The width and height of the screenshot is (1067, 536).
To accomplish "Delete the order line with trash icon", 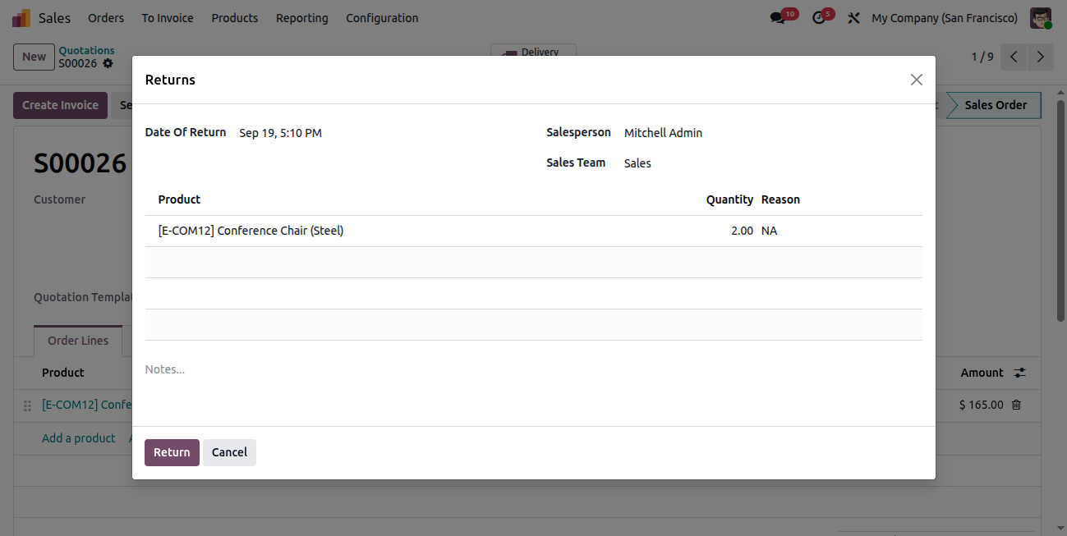I will tap(1016, 405).
